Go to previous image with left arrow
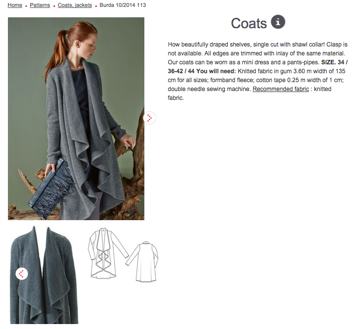The width and height of the screenshot is (352, 329). coord(22,274)
